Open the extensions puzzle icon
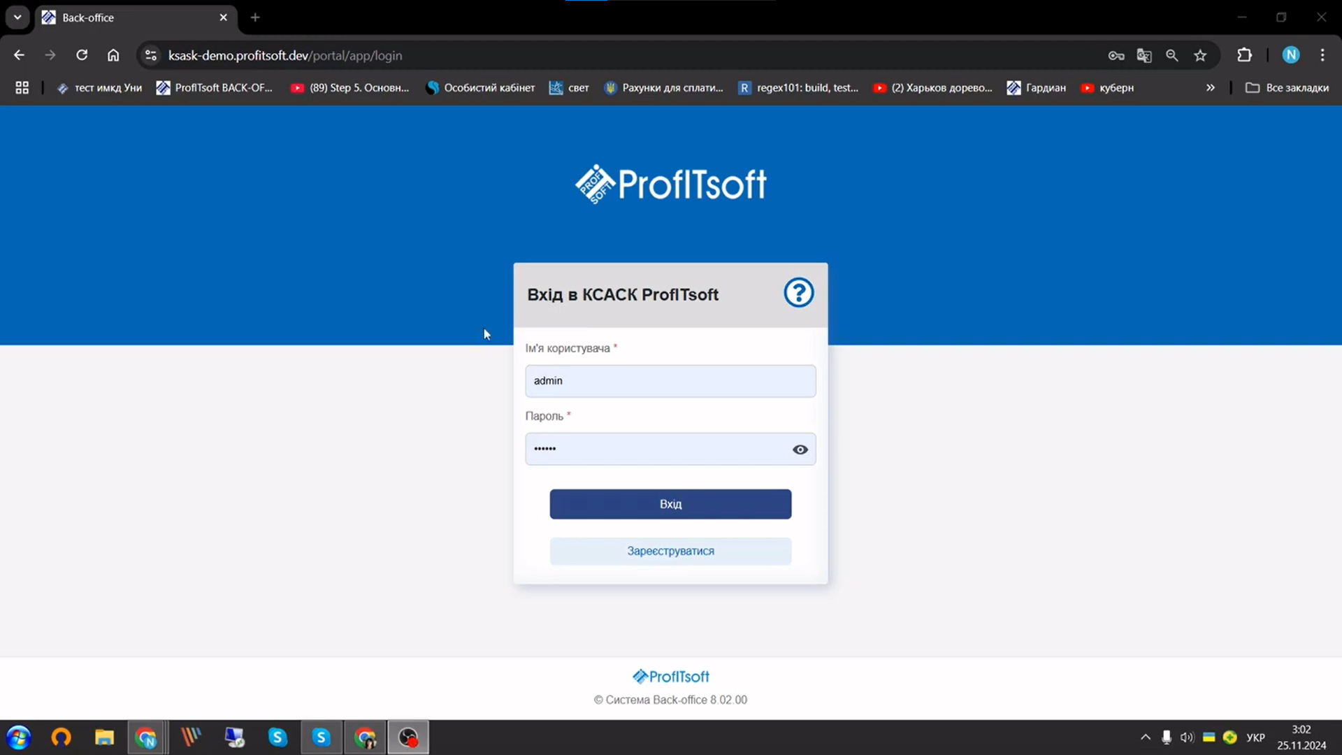The image size is (1342, 755). click(1245, 55)
